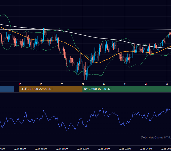
Task: Click the '2/24 22:00' date label
Action: click(83, 148)
